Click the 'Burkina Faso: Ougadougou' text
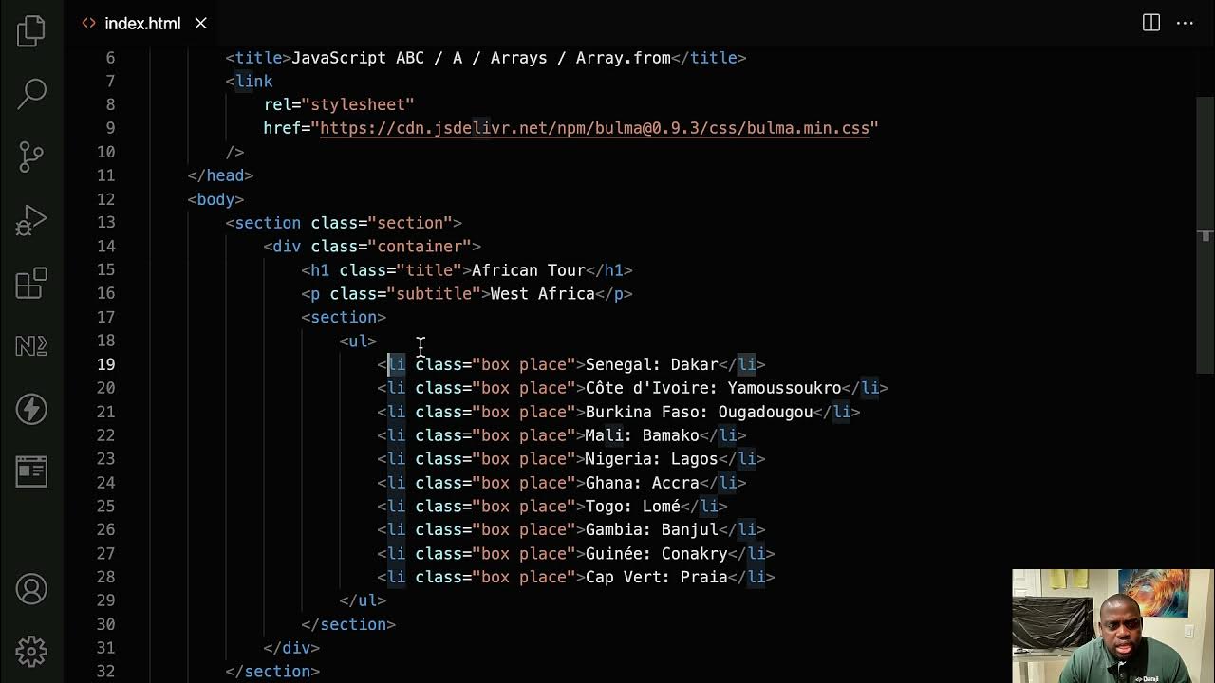Screen dimensions: 1215x683 699,412
